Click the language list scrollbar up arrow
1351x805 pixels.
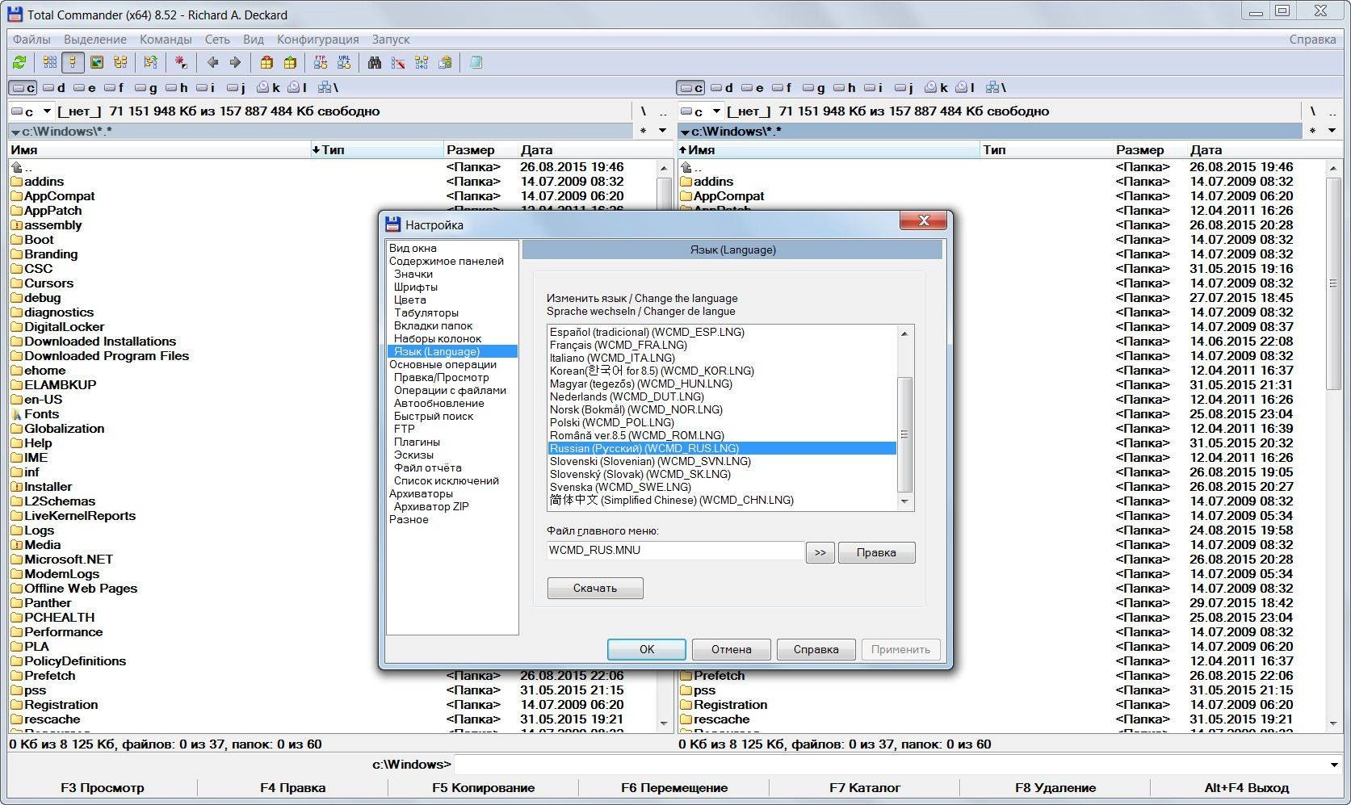pyautogui.click(x=904, y=333)
